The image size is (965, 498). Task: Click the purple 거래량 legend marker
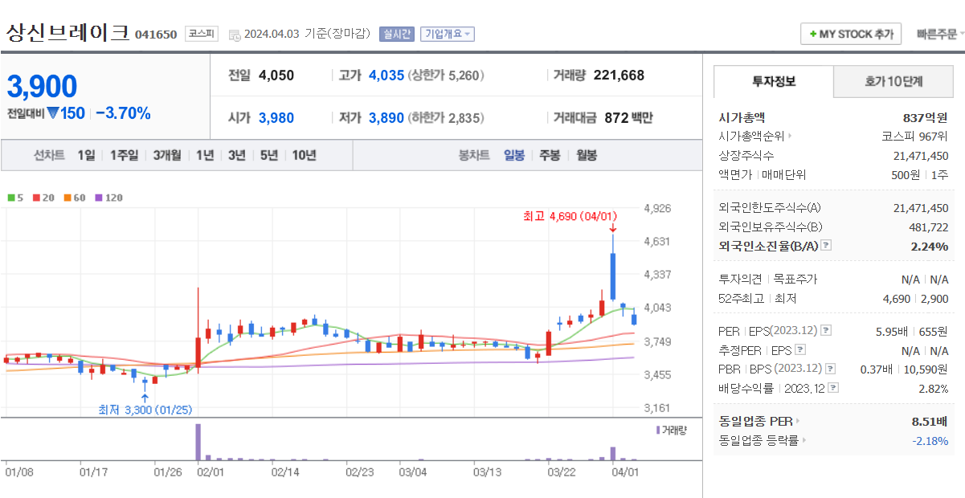[x=657, y=430]
